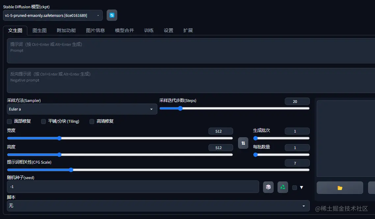Toggle 平铺/分块 (Tiling) checkbox
375x219 pixels.
[43, 121]
